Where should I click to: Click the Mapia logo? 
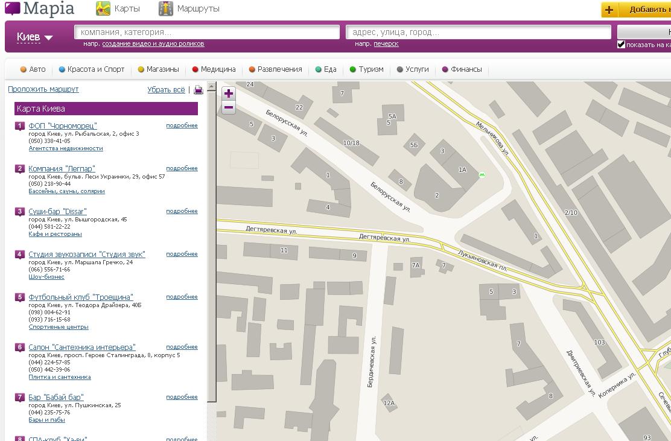click(40, 9)
